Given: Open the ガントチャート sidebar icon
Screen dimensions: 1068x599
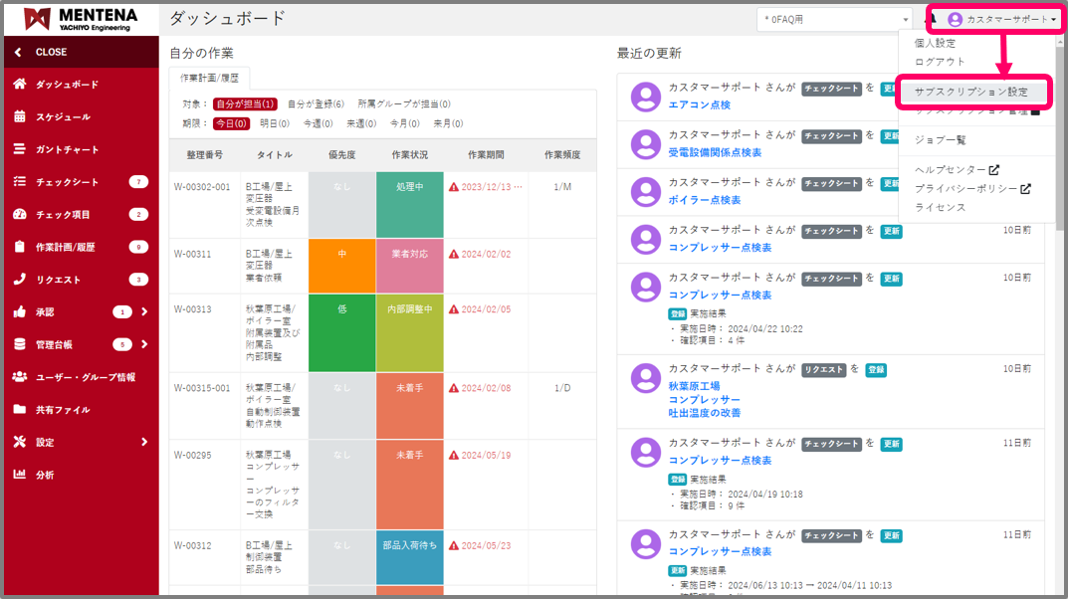Looking at the screenshot, I should coord(20,149).
